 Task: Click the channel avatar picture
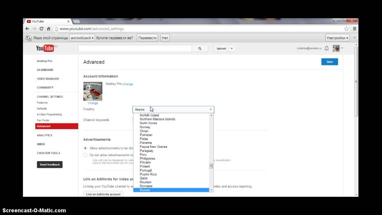93,91
